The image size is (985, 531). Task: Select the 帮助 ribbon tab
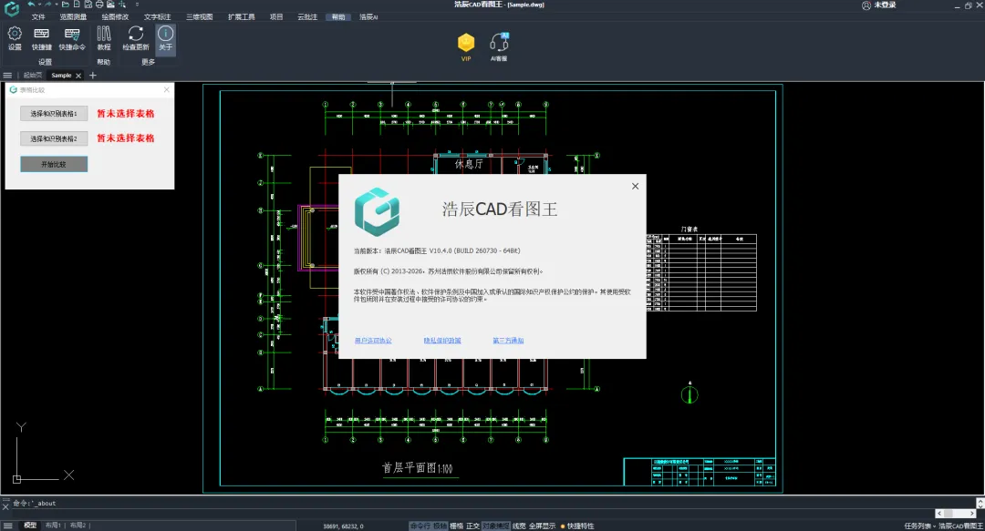point(338,17)
